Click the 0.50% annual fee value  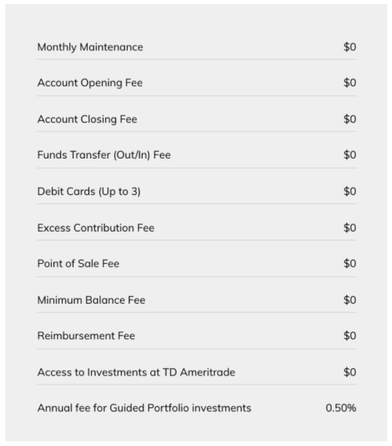click(341, 408)
